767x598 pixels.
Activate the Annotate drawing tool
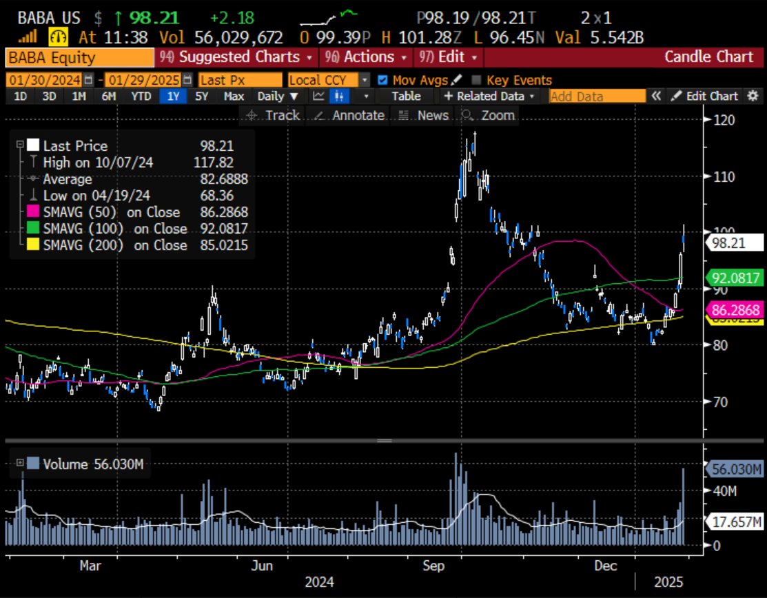(x=349, y=115)
